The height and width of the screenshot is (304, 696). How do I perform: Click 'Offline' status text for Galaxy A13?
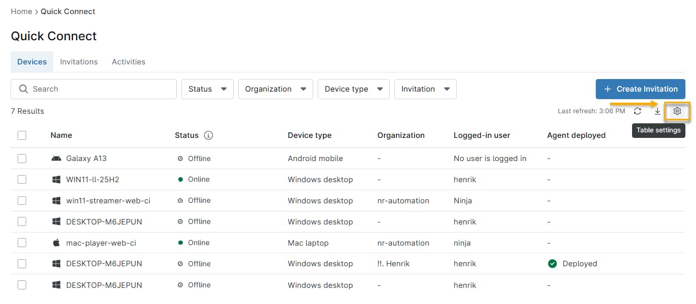[x=199, y=159]
